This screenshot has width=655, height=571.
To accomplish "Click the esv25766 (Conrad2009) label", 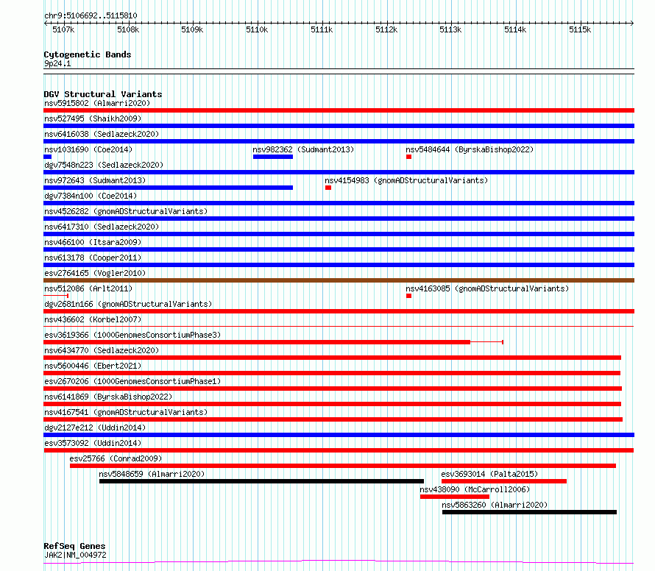I will tap(116, 458).
